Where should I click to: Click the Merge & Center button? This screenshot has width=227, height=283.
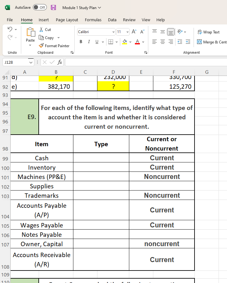[x=212, y=42]
